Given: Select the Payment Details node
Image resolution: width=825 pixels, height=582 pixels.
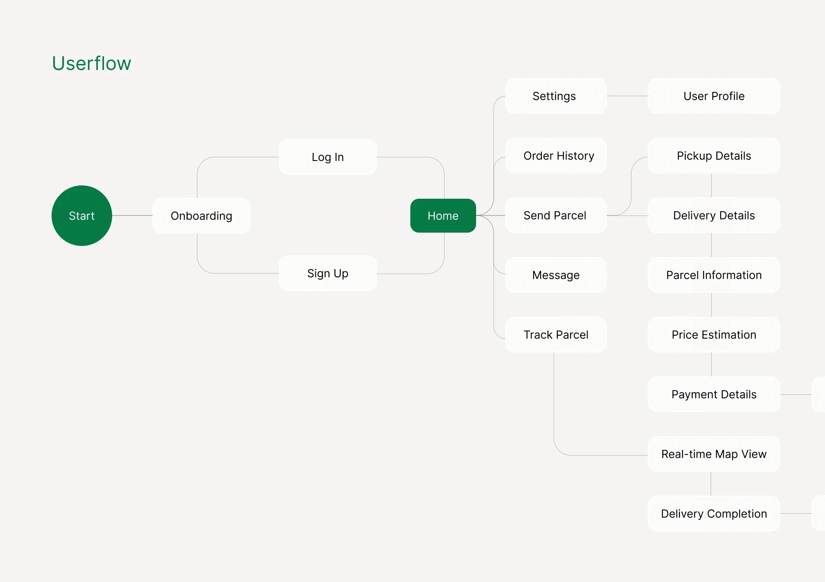Looking at the screenshot, I should (x=714, y=394).
